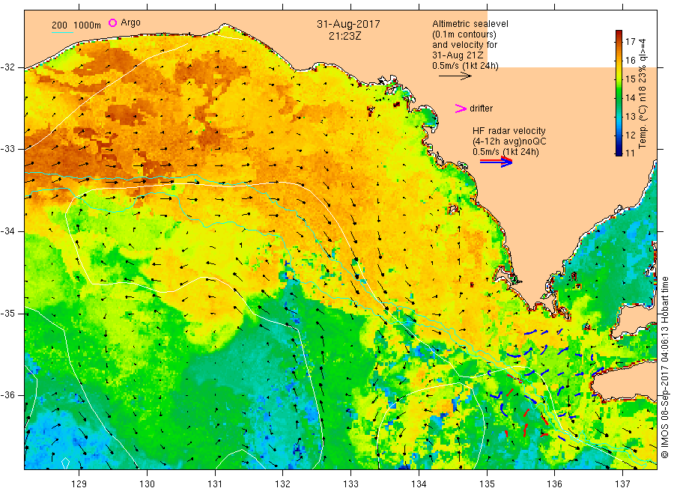Click the 'drifter' legend label

481,109
